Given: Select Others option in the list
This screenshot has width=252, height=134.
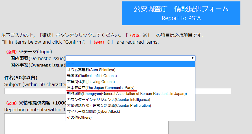Looking at the screenshot, I should [x=130, y=118].
